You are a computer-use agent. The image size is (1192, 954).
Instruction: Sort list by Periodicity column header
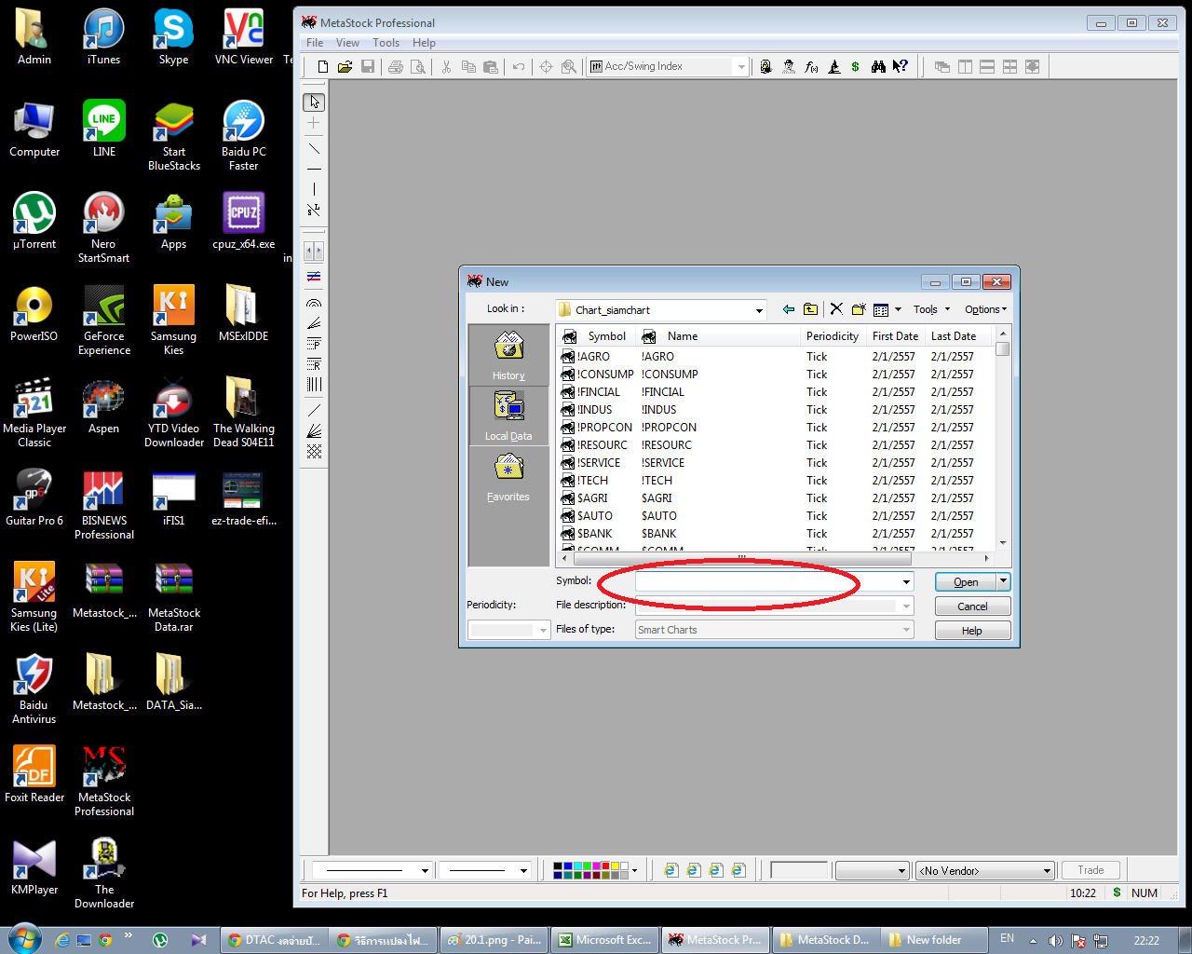point(833,336)
